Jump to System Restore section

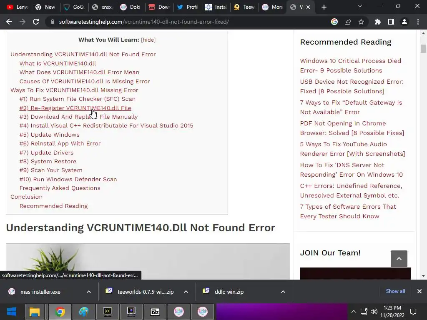click(x=48, y=161)
